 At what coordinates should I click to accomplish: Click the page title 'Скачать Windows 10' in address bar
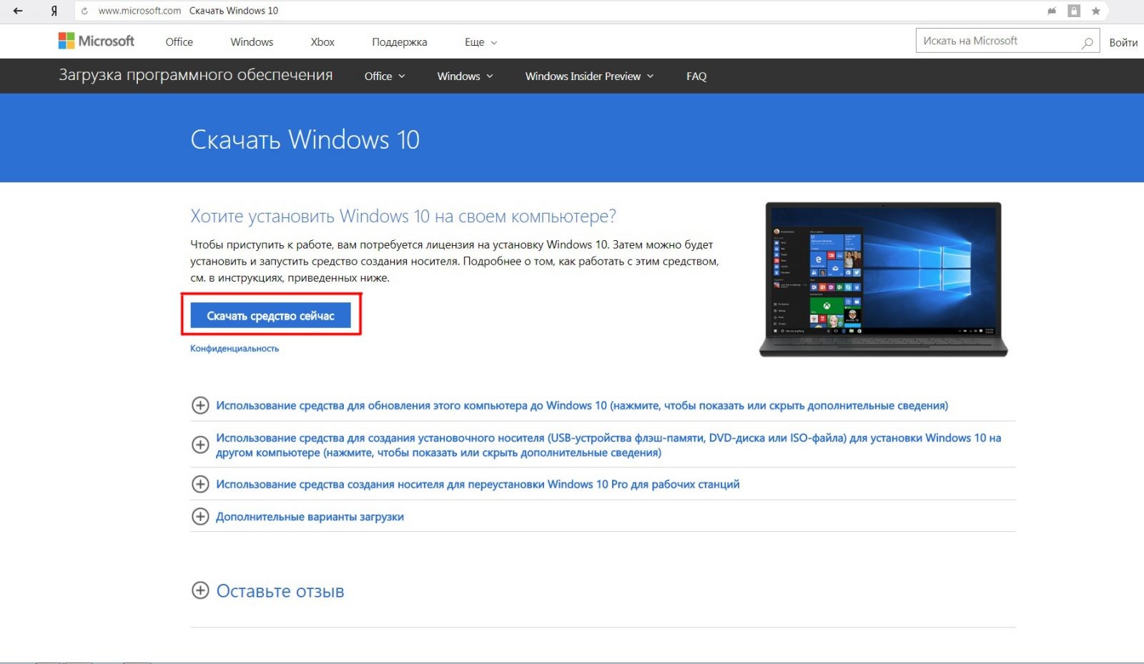tap(234, 11)
